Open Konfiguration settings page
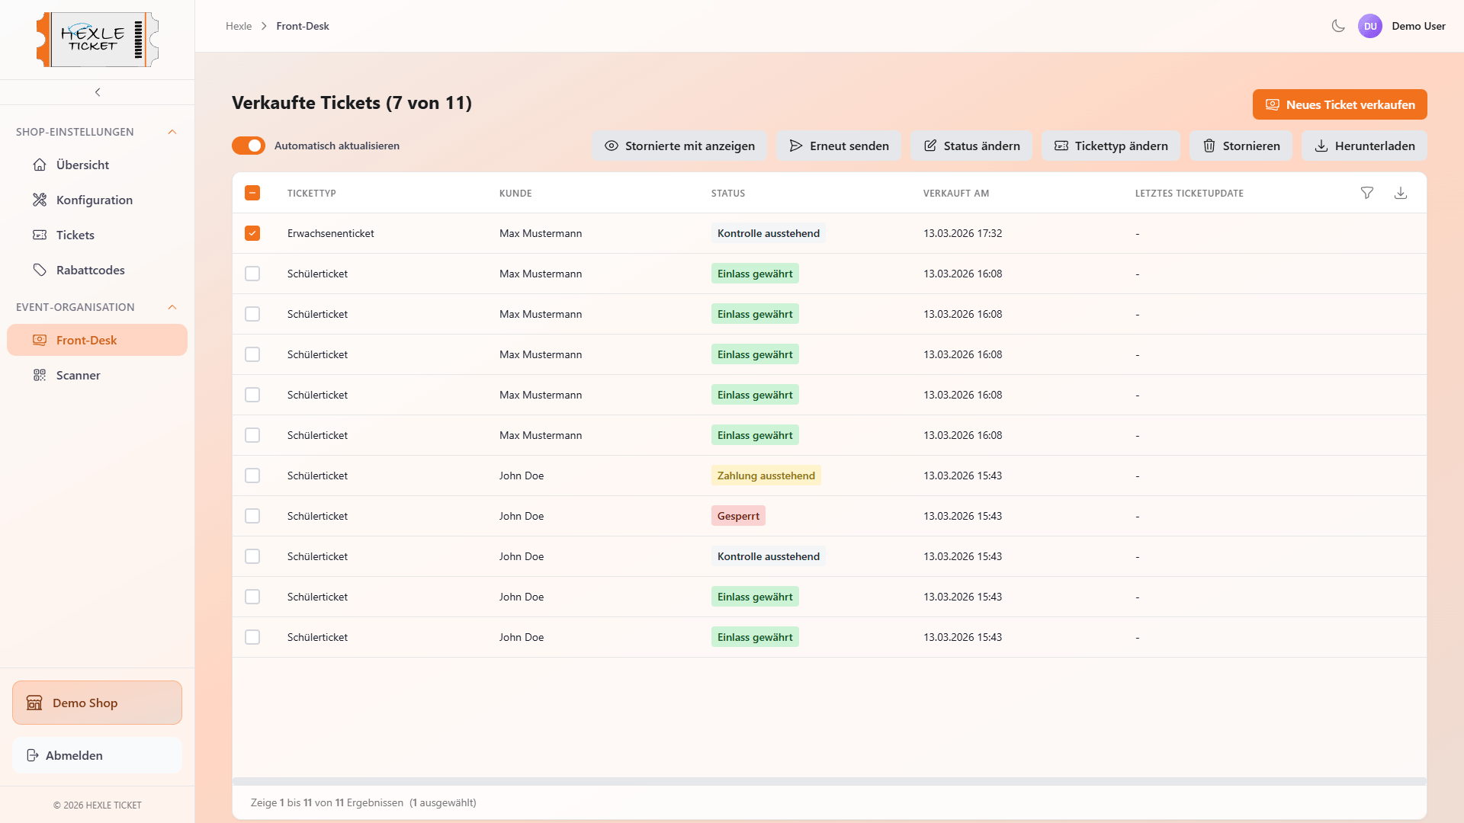The image size is (1464, 823). pos(94,200)
